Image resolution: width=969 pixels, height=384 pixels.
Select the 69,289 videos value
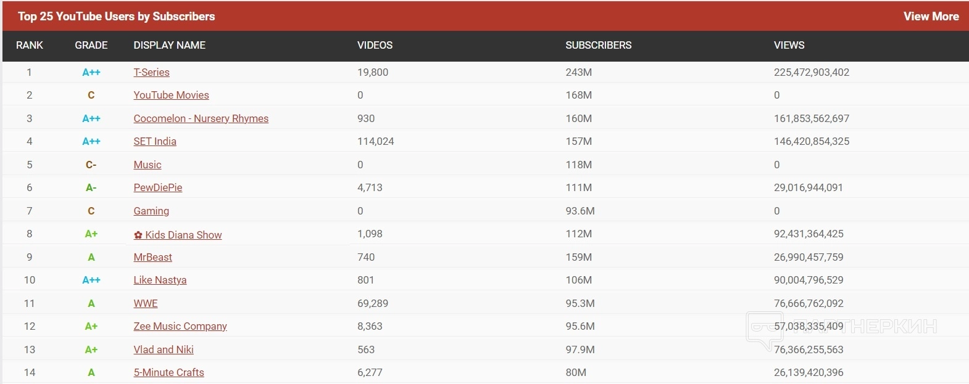pyautogui.click(x=373, y=303)
